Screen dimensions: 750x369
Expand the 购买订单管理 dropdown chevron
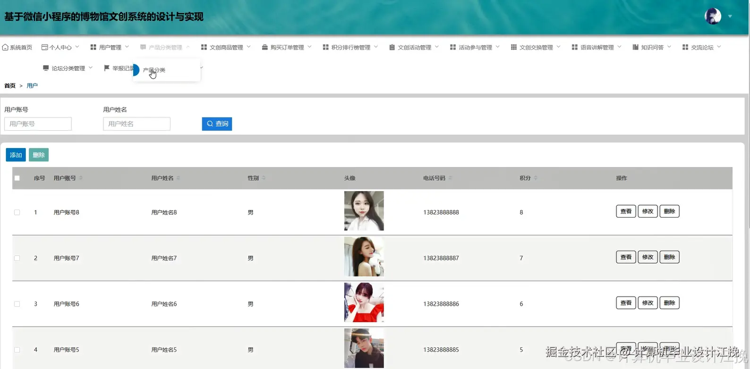point(309,47)
